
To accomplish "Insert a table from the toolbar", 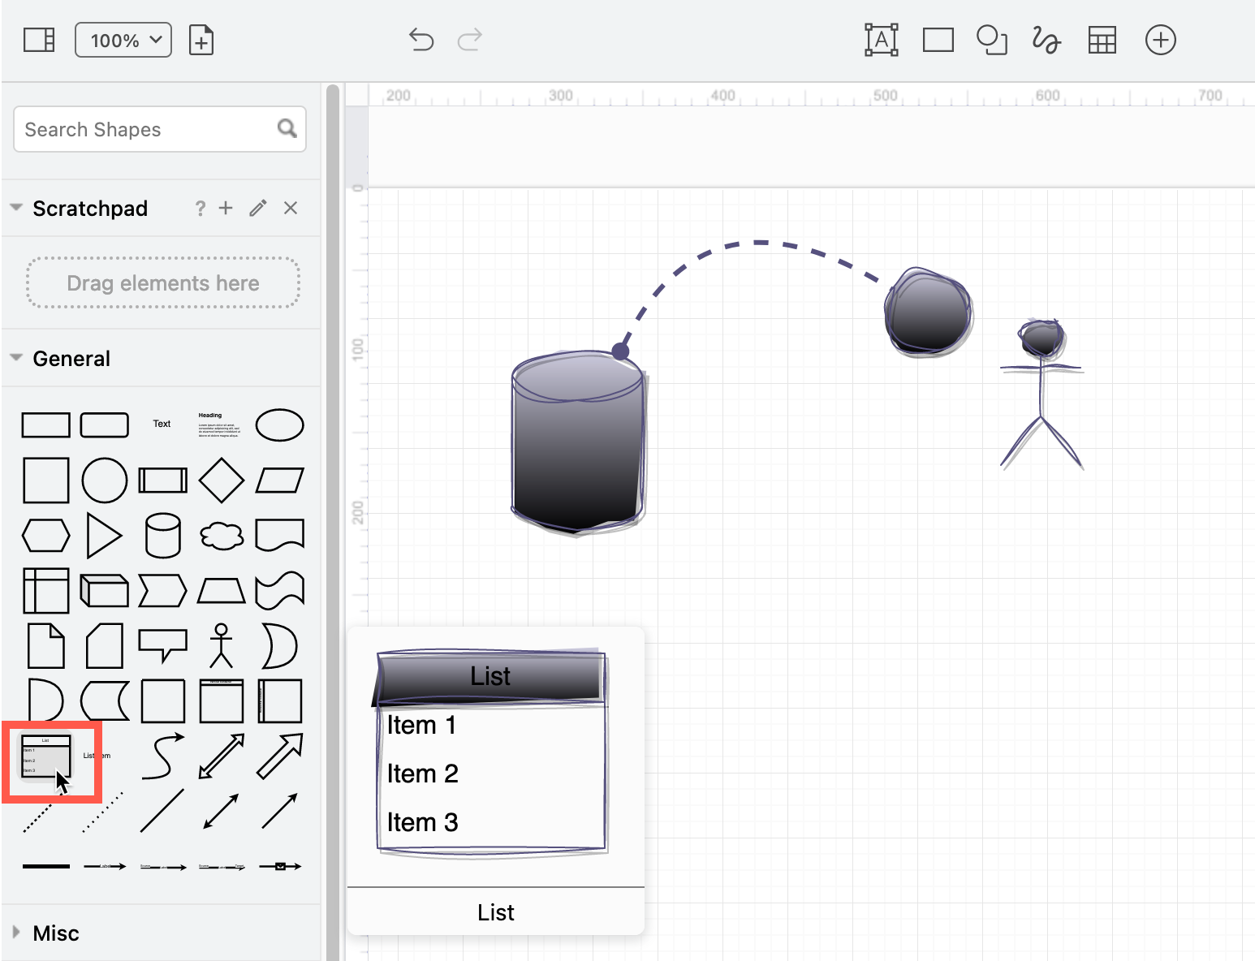I will point(1102,39).
